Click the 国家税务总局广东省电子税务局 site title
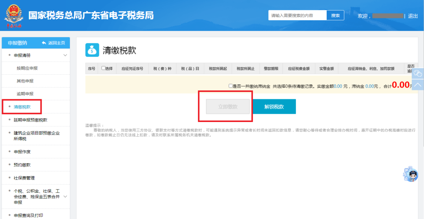The height and width of the screenshot is (219, 424). [x=91, y=15]
